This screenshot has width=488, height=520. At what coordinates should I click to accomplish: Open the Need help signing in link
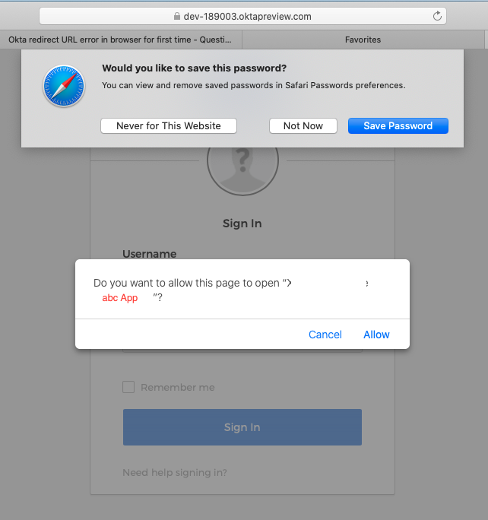pyautogui.click(x=174, y=473)
